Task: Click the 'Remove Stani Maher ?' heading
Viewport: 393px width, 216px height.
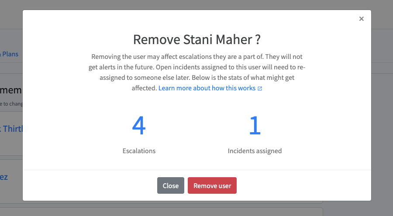Action: (x=197, y=40)
